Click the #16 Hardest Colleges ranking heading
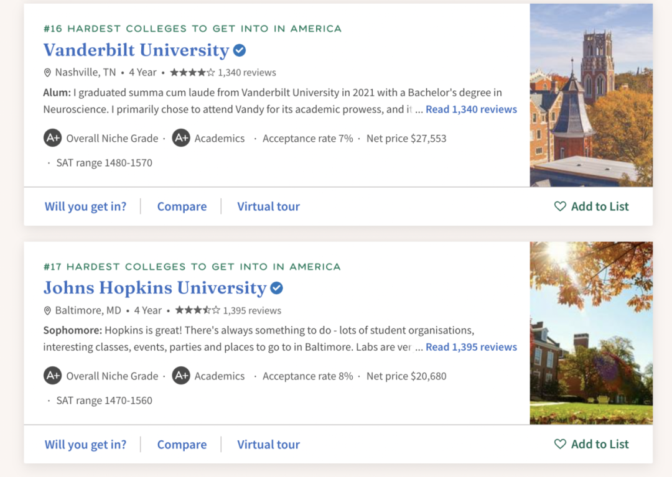Image resolution: width=672 pixels, height=477 pixels. tap(192, 29)
